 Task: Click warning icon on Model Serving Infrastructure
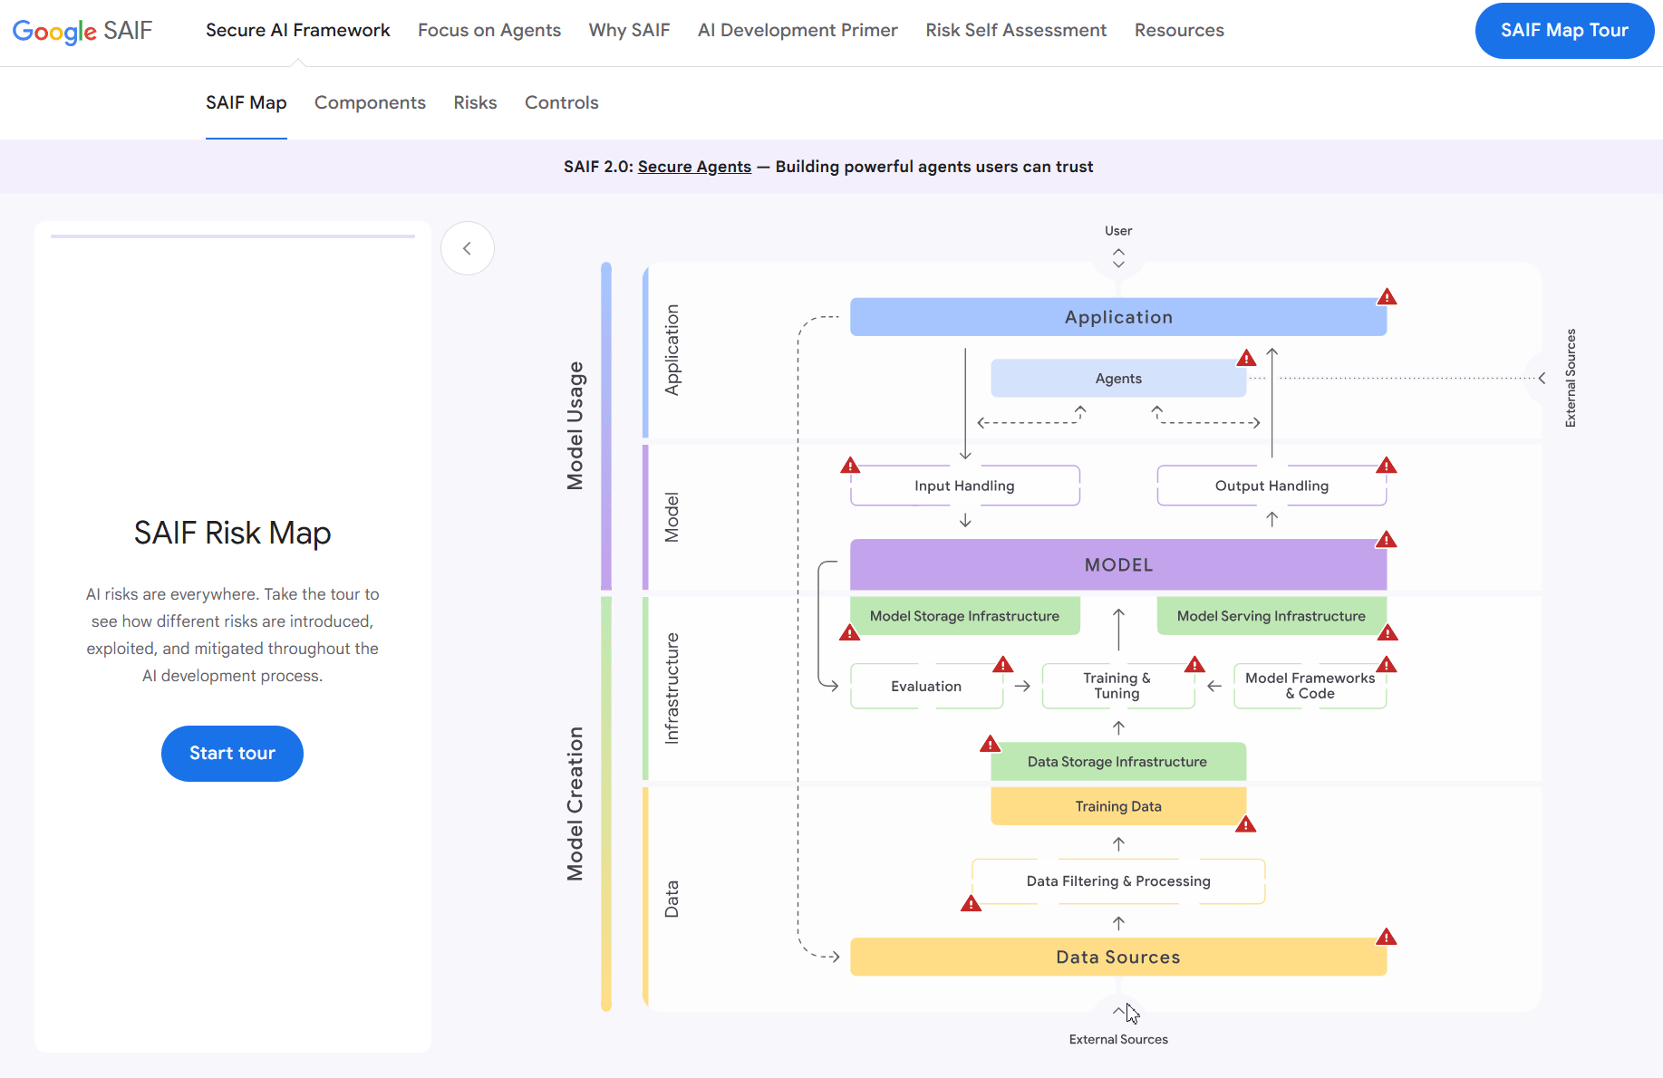tap(1387, 632)
